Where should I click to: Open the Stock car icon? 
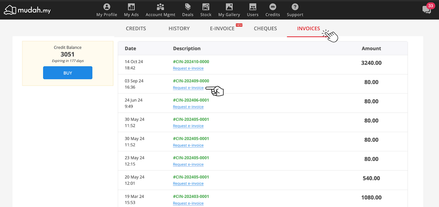[x=206, y=7]
